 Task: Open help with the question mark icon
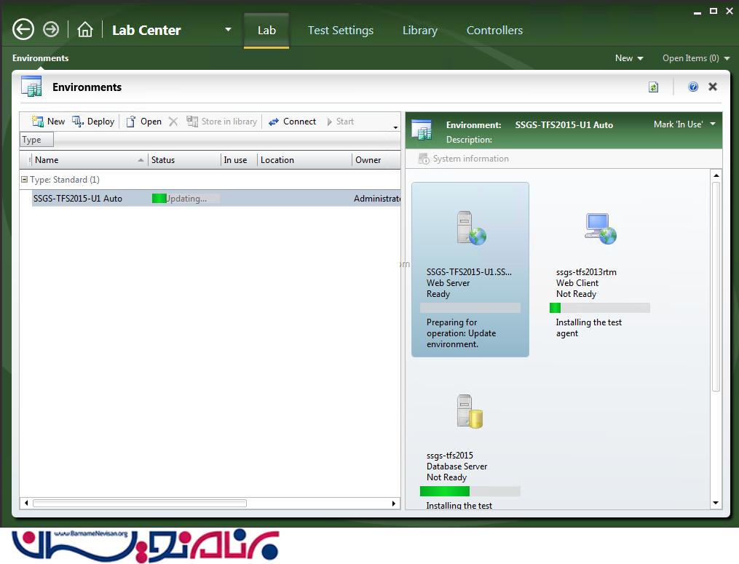click(x=693, y=87)
